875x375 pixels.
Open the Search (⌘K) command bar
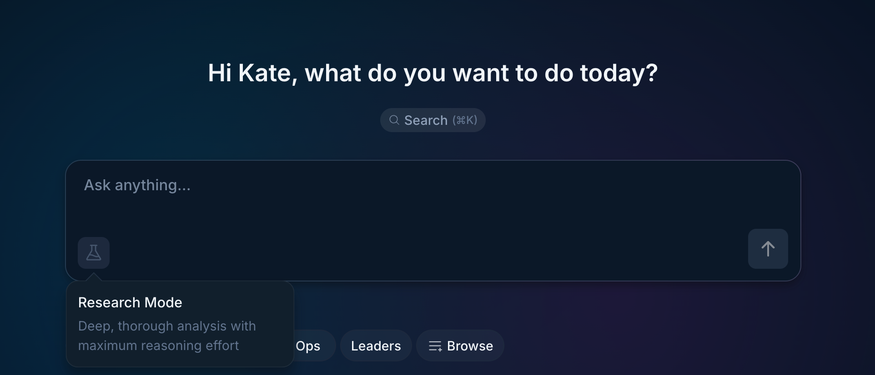tap(432, 120)
